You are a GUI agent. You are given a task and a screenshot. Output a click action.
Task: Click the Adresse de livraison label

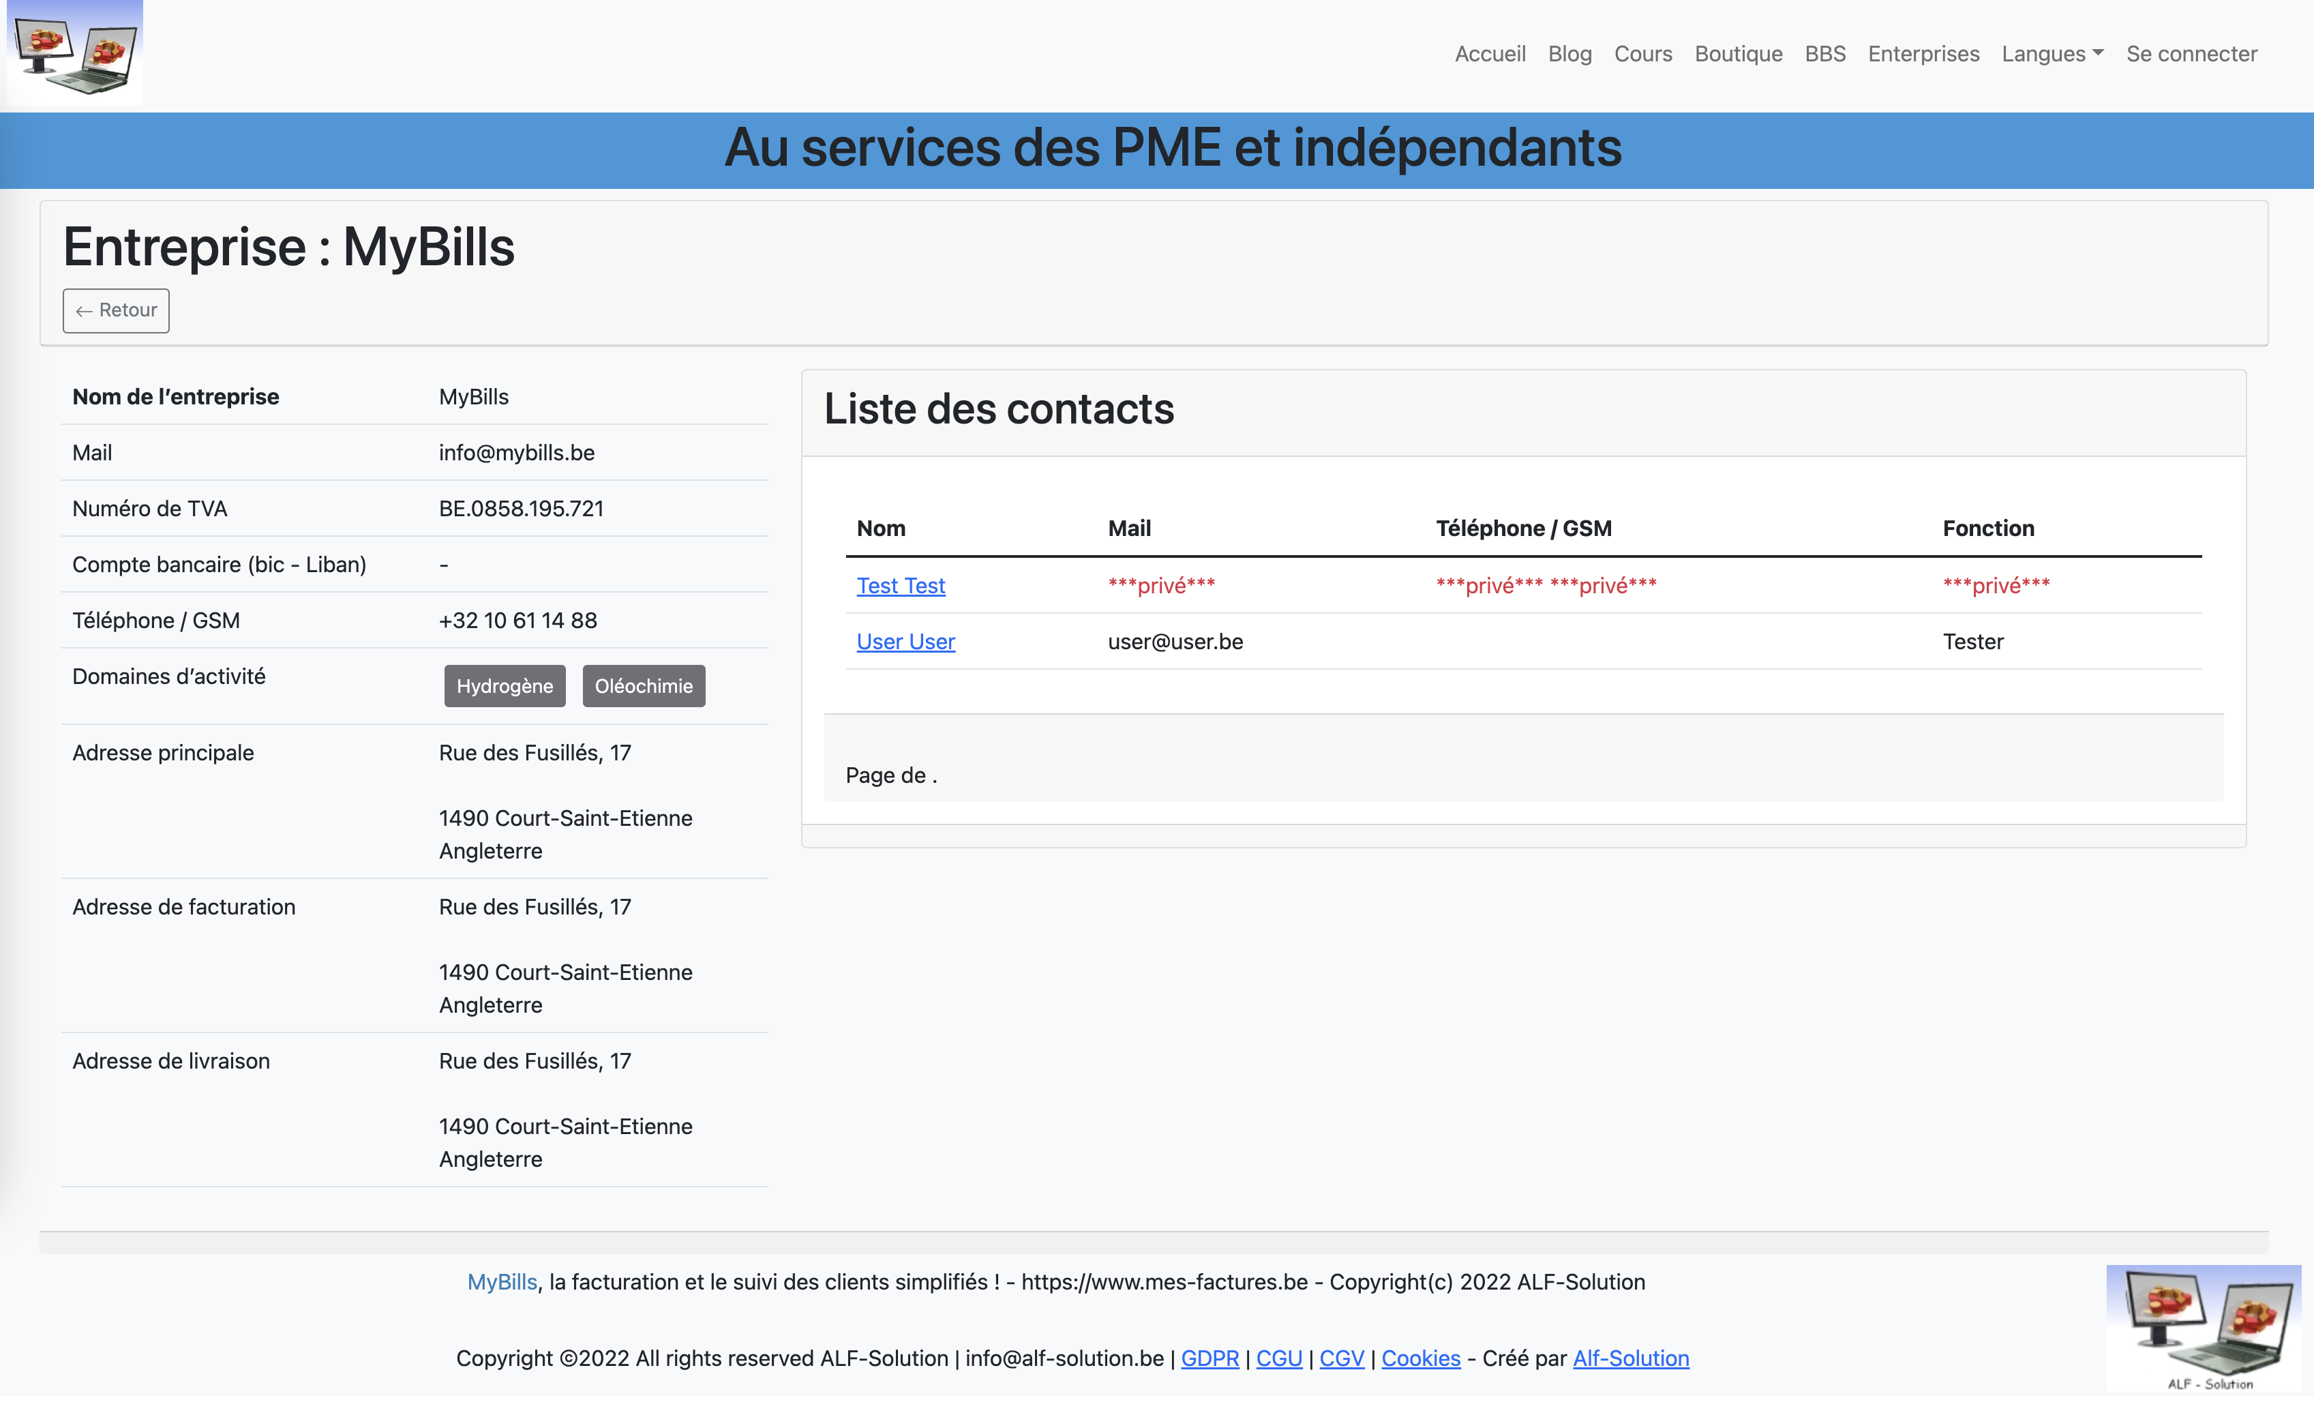[x=171, y=1060]
